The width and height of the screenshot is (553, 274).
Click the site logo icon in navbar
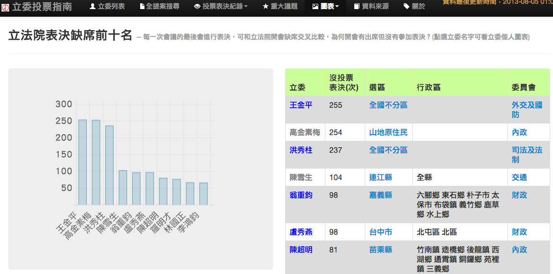[x=5, y=6]
